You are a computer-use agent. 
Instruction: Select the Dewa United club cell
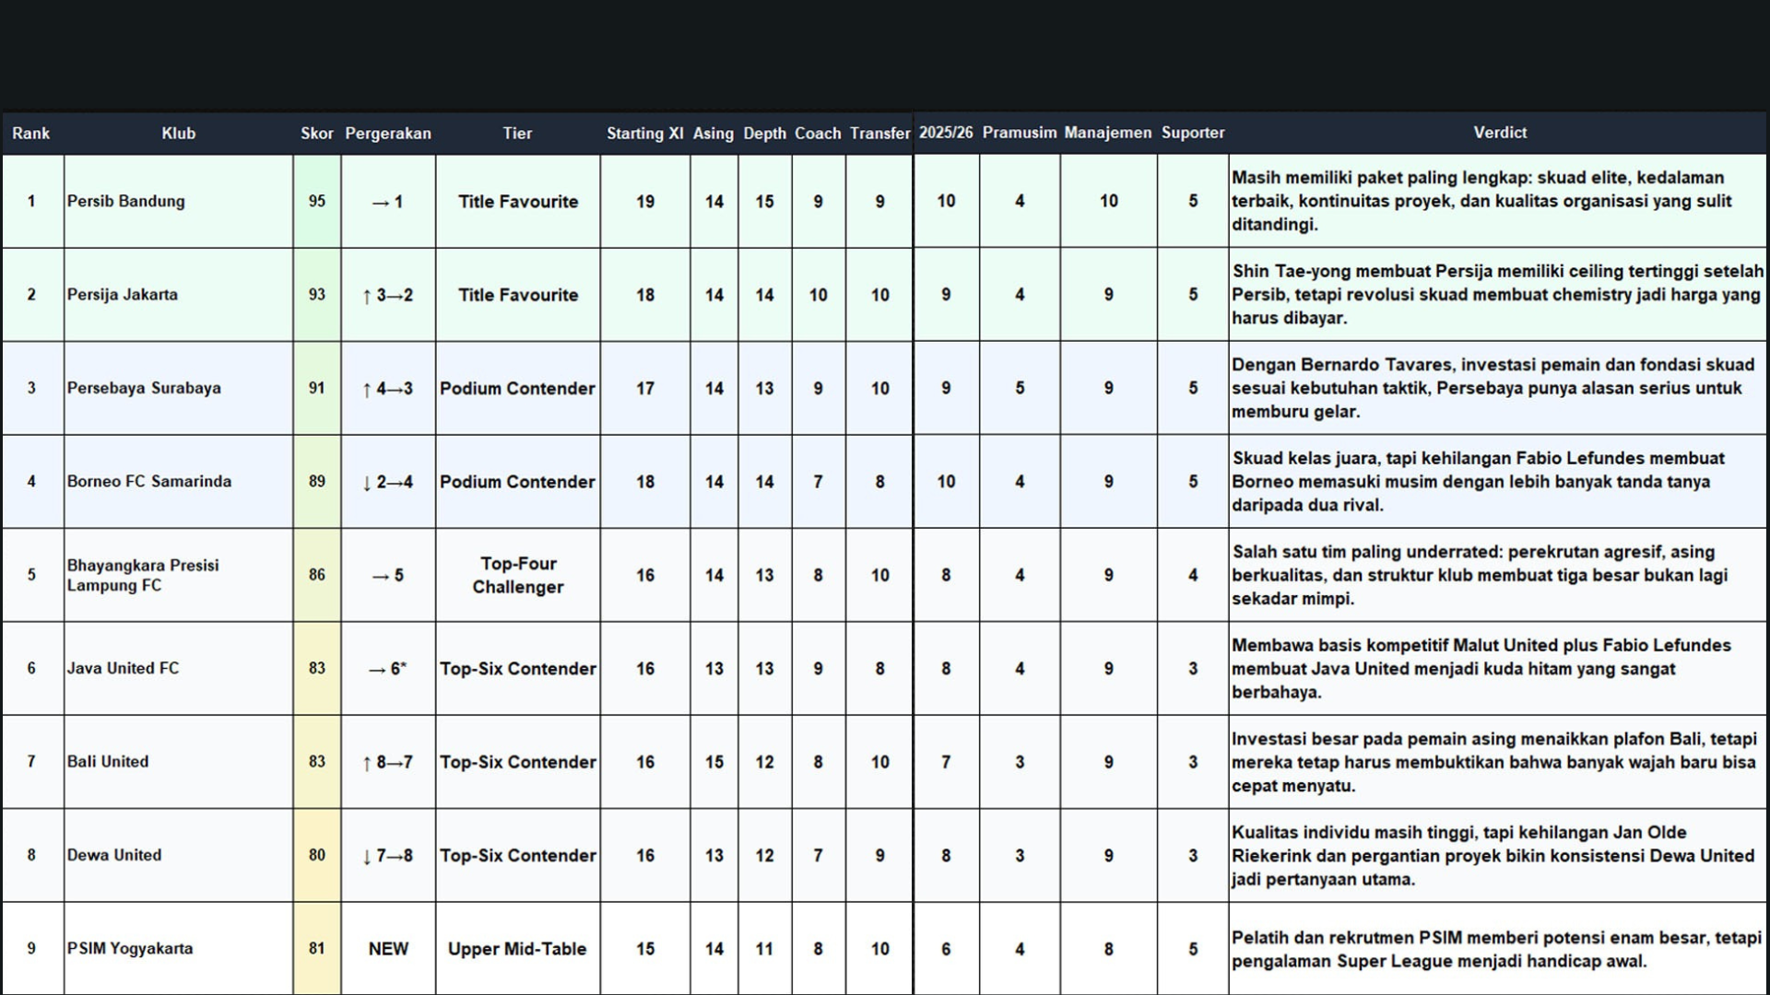(179, 855)
